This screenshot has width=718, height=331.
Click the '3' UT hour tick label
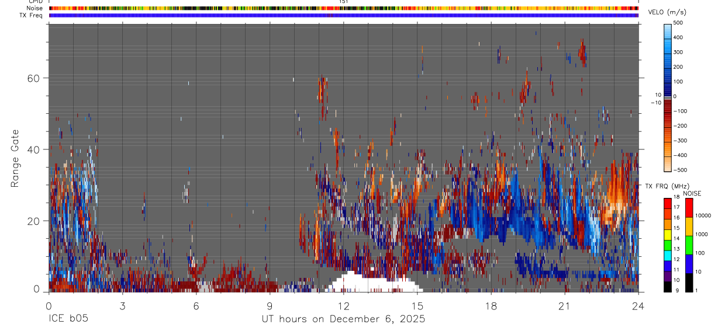[x=122, y=306]
